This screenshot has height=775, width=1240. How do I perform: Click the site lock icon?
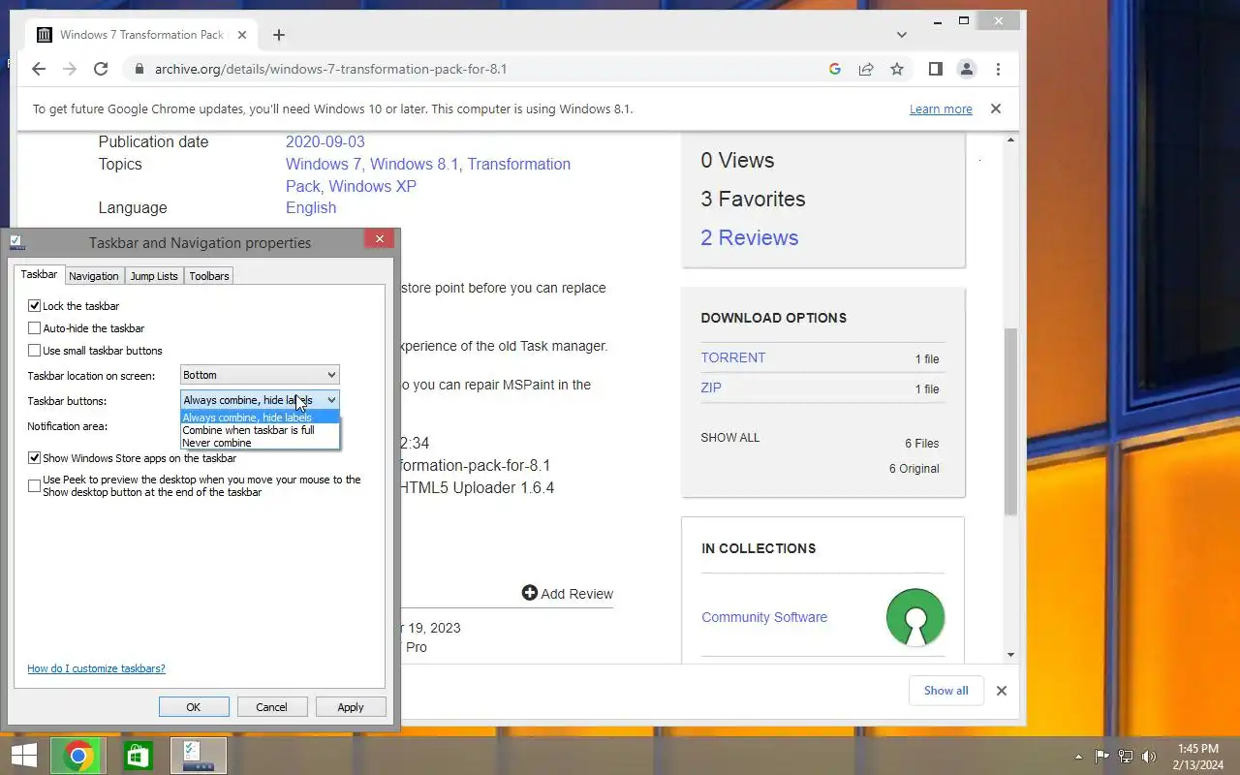point(139,70)
